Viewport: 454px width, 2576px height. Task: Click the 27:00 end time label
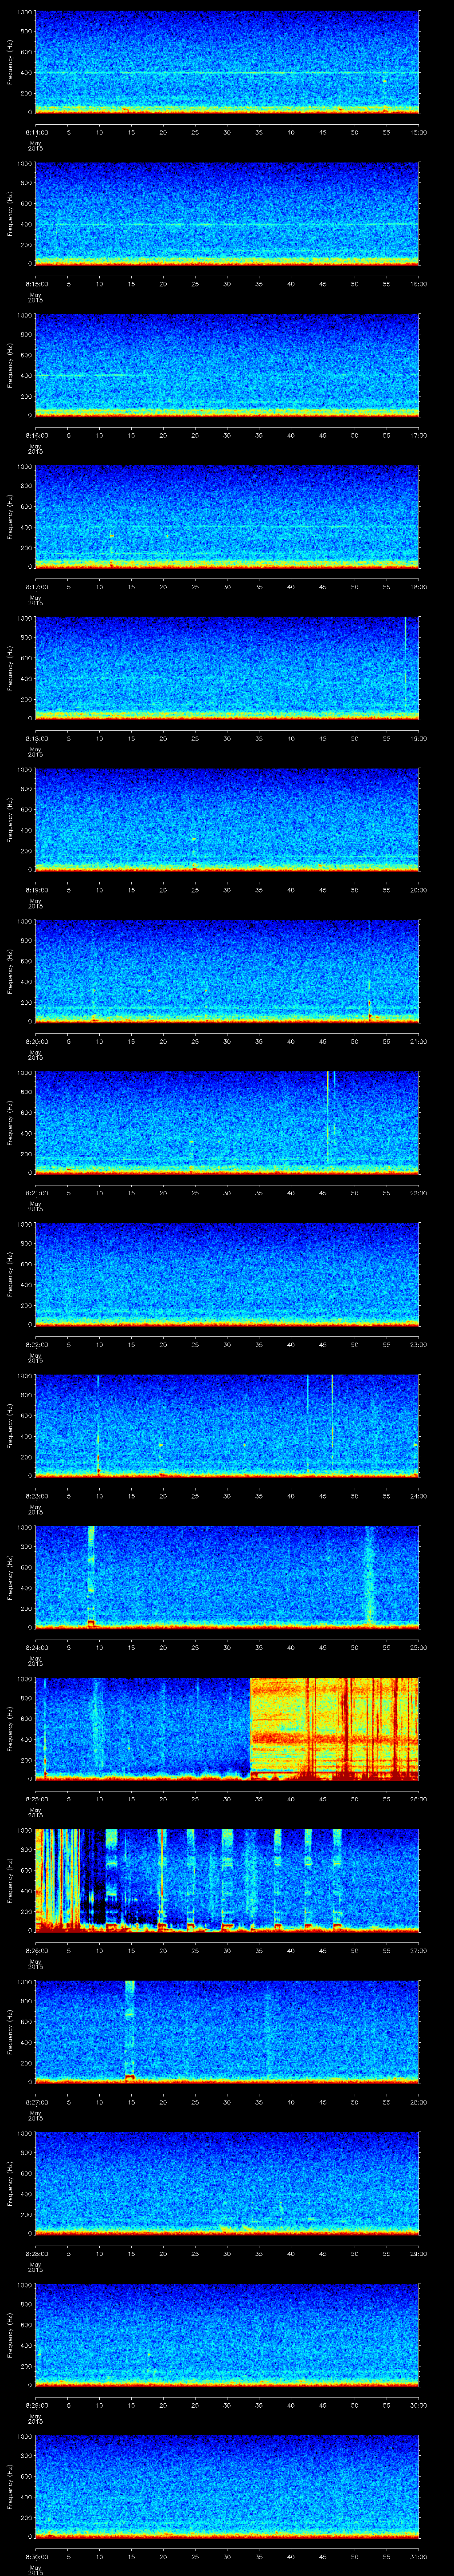pyautogui.click(x=419, y=1950)
